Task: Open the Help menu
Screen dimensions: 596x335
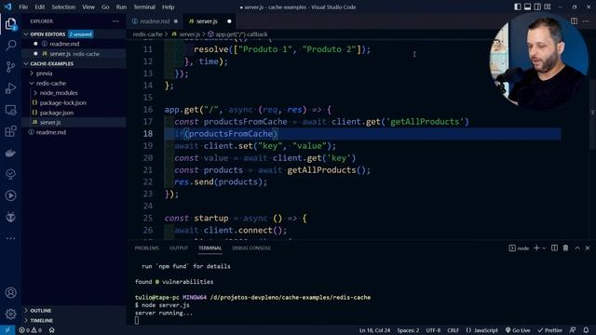Action: (168, 7)
